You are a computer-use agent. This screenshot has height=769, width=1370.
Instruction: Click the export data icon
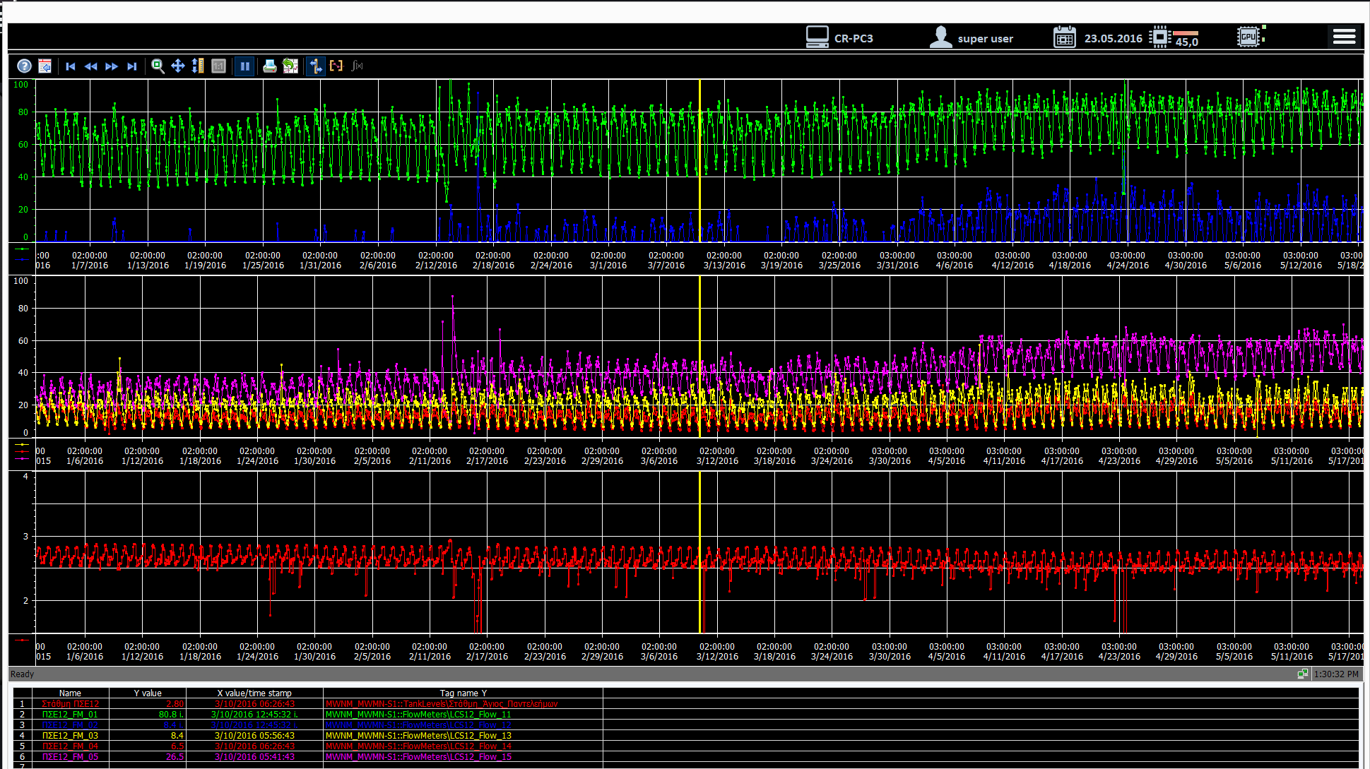(x=290, y=66)
